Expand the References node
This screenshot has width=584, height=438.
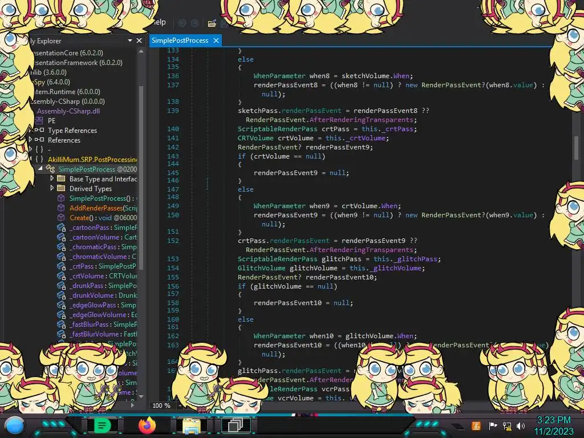30,140
